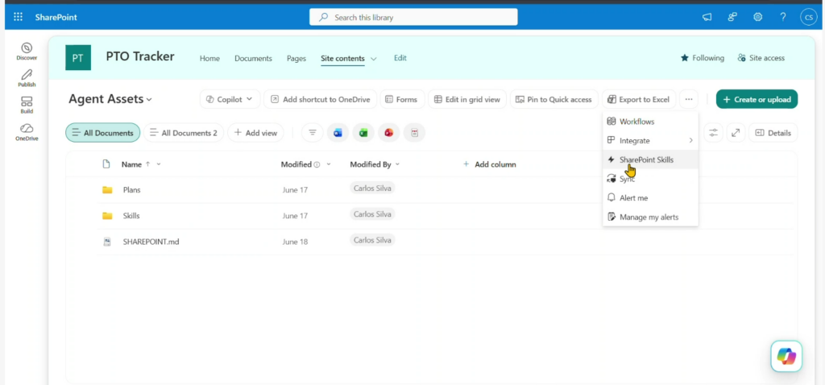Image resolution: width=825 pixels, height=385 pixels.
Task: Click Carlos Silva in the Plans row
Action: tap(372, 188)
